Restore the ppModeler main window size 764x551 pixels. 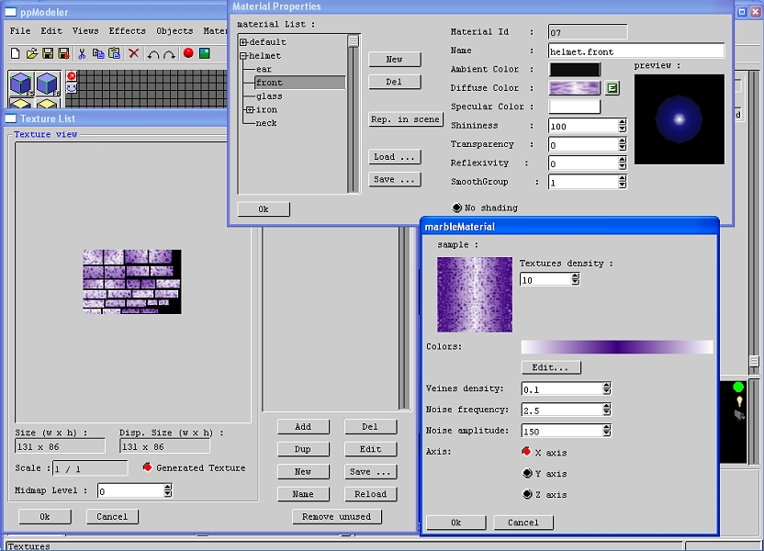(742, 12)
